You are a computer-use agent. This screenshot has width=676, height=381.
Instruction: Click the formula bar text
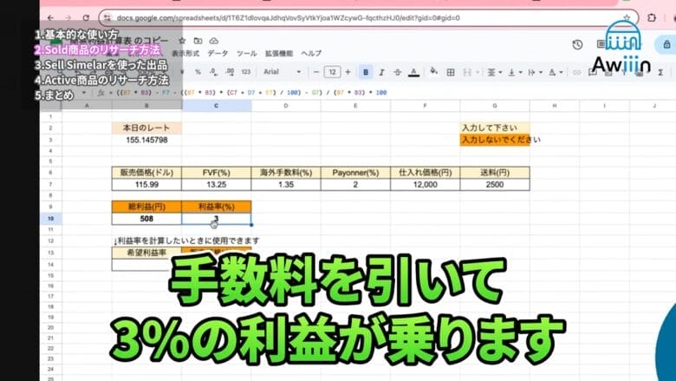(251, 92)
